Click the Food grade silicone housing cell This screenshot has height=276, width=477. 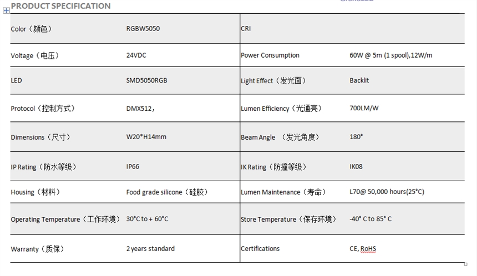click(166, 192)
